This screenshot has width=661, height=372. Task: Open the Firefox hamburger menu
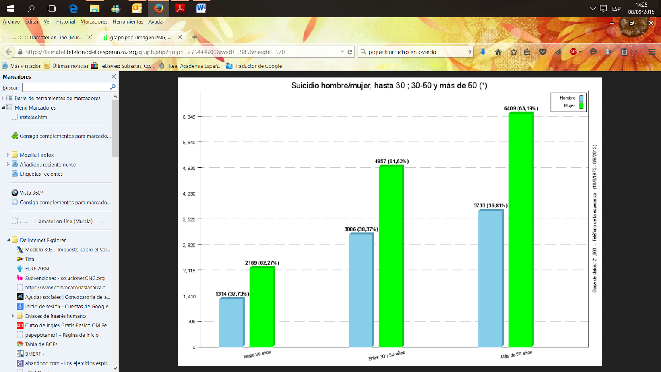pos(652,52)
